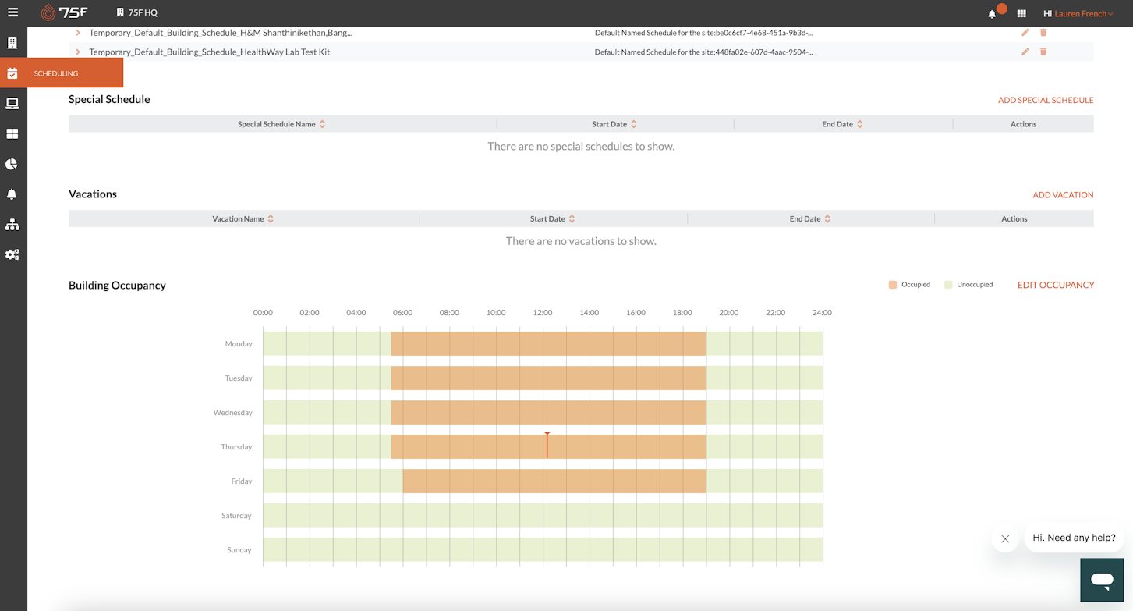Click the Unoccupied legend label

(x=975, y=285)
